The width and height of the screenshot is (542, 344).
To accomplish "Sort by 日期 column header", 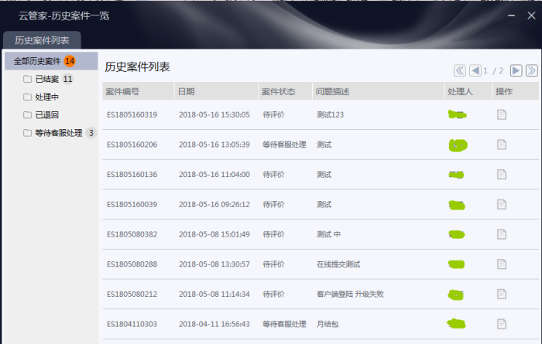I will [187, 91].
